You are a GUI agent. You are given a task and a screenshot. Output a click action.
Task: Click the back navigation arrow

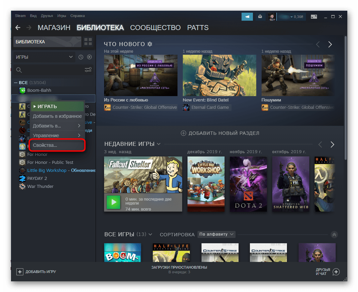18,28
